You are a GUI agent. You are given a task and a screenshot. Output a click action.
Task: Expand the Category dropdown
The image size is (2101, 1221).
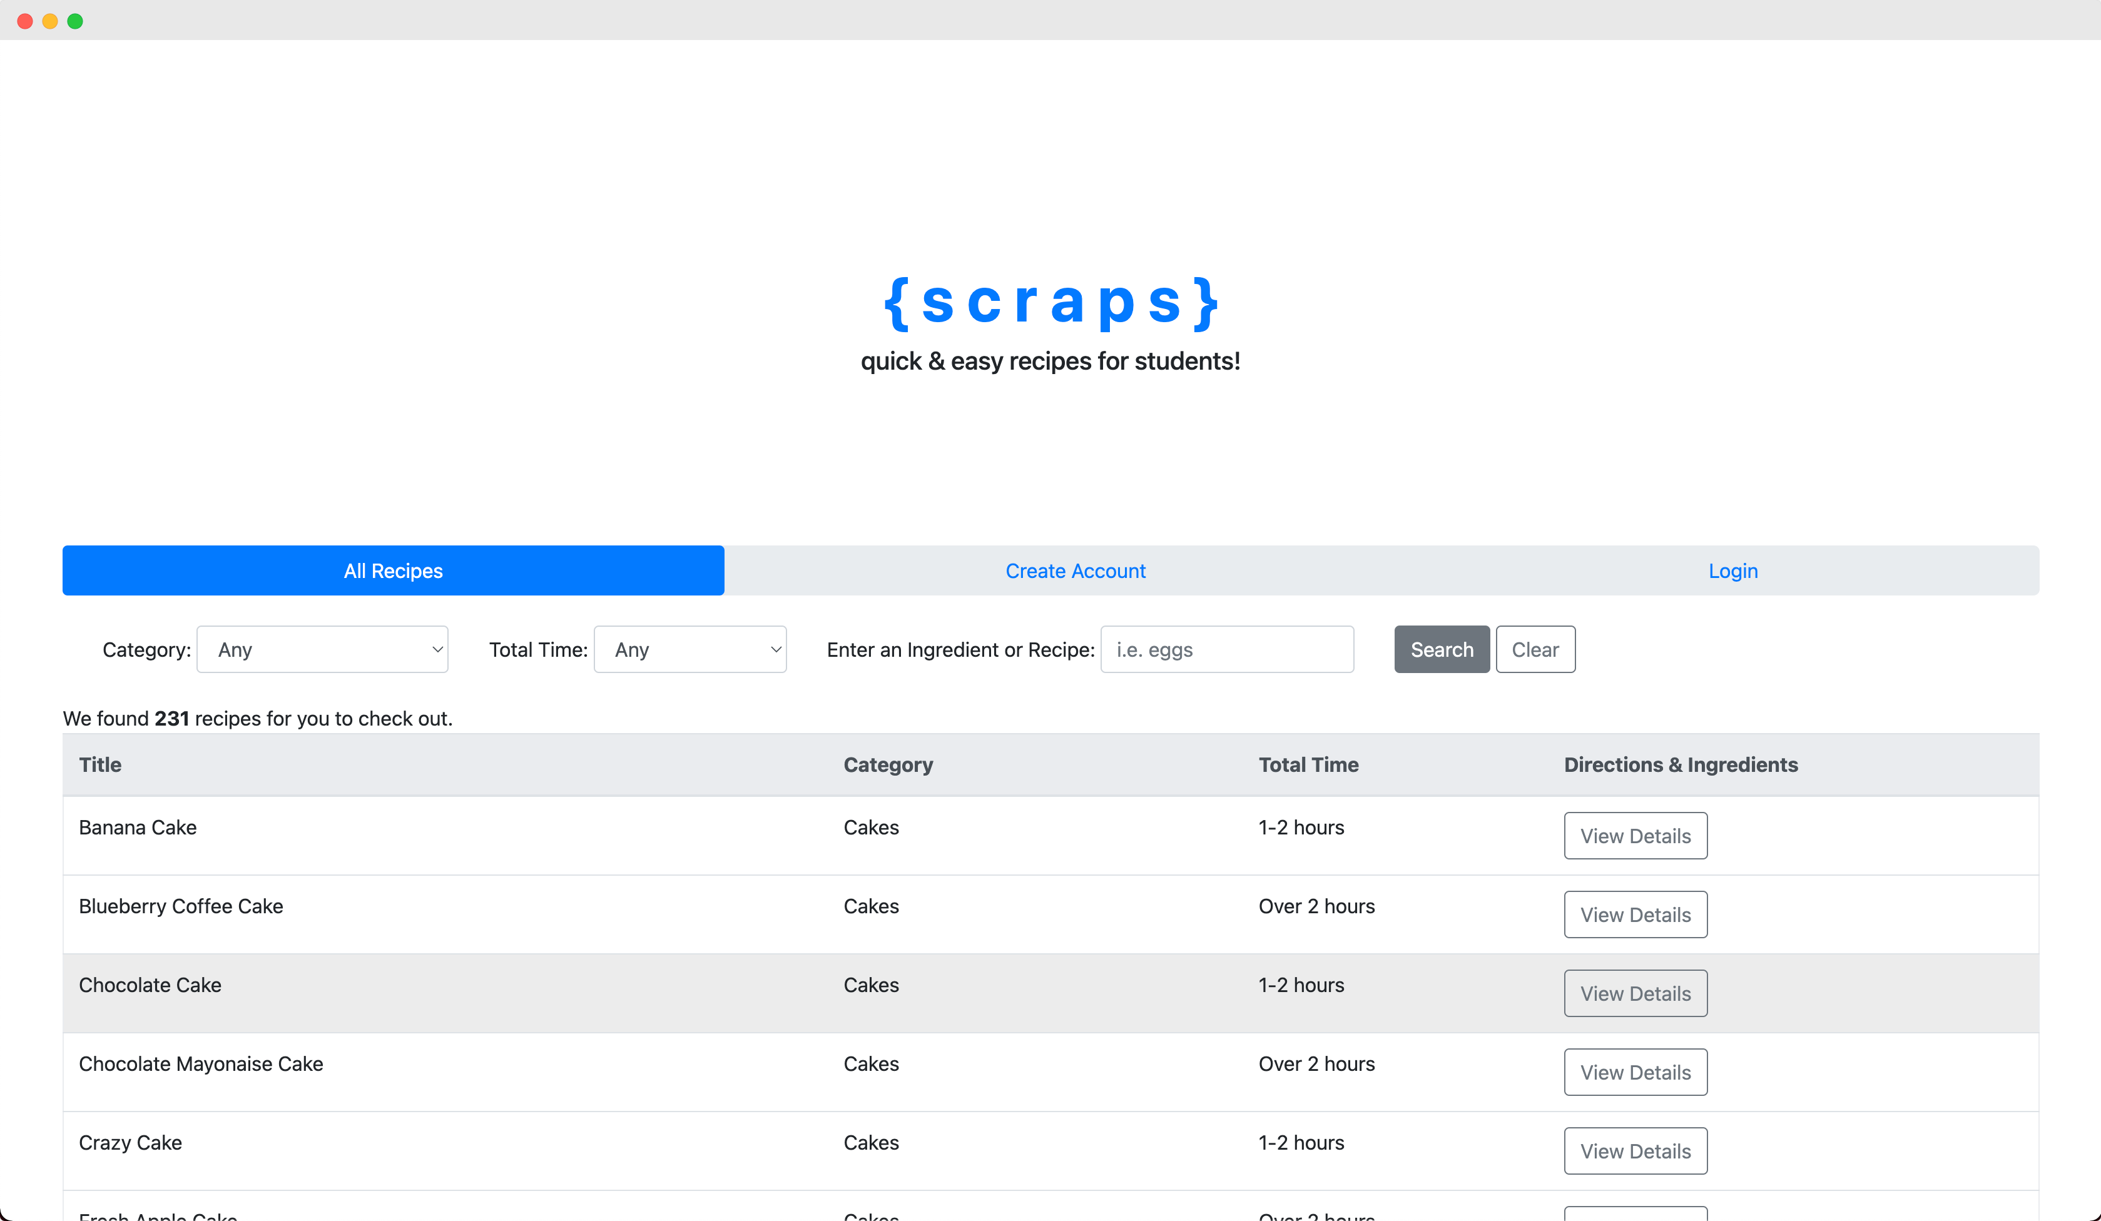[323, 649]
